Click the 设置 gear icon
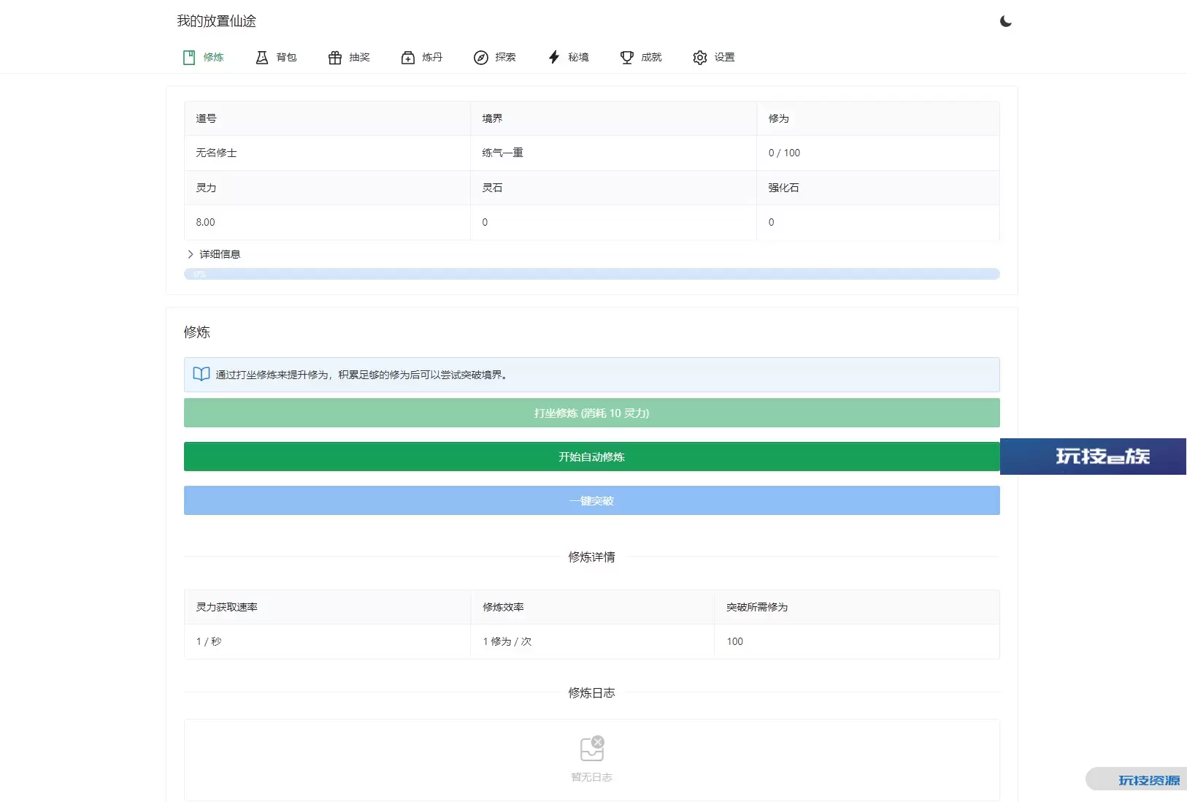This screenshot has height=802, width=1187. click(700, 58)
